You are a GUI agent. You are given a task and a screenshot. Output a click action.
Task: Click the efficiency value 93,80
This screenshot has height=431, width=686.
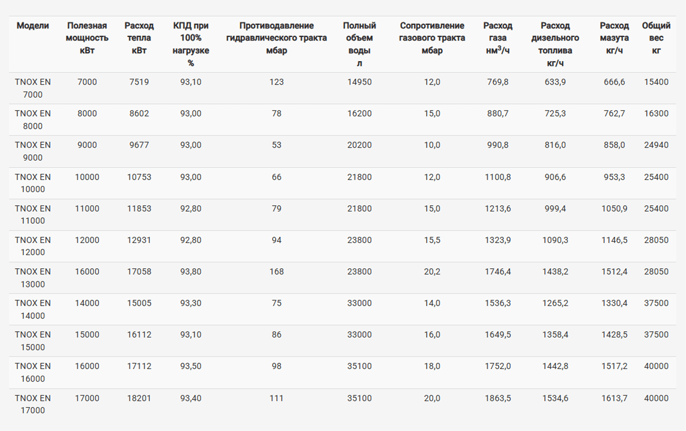tap(191, 272)
